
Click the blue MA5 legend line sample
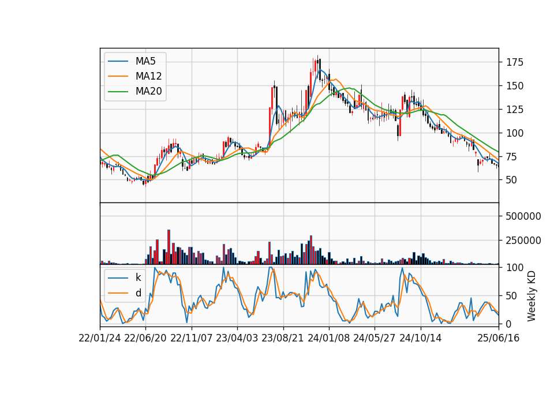pos(118,62)
